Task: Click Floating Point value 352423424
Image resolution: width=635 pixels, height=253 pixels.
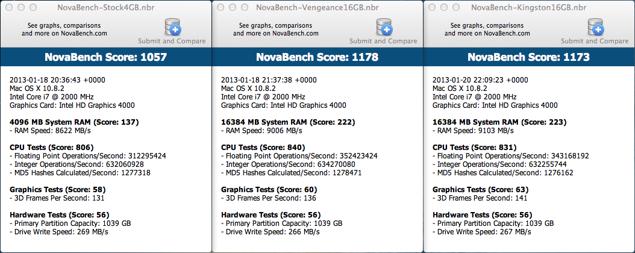Action: click(359, 156)
